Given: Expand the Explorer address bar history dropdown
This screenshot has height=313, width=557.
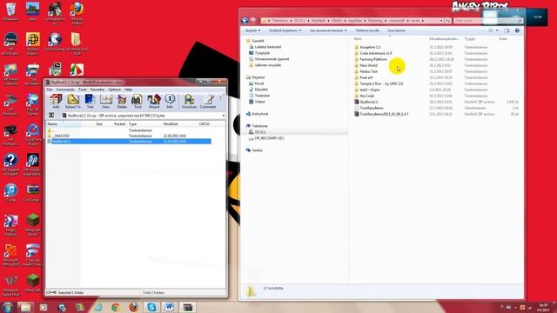Looking at the screenshot, I should click(441, 21).
